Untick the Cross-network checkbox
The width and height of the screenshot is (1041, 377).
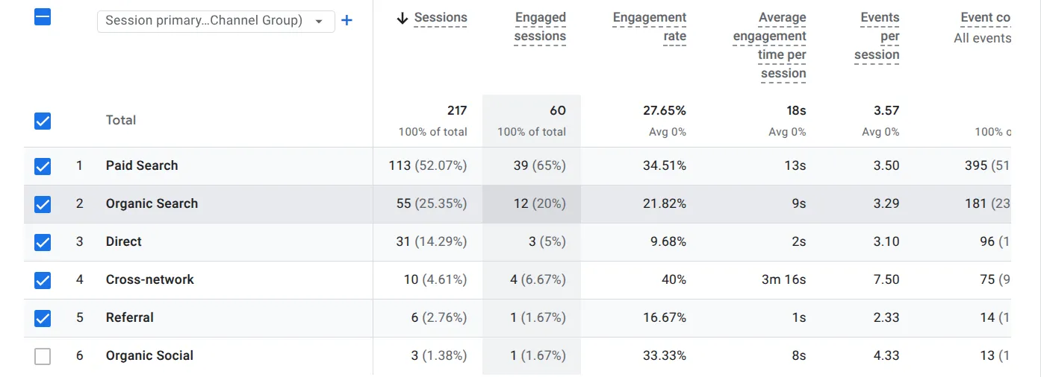coord(43,280)
